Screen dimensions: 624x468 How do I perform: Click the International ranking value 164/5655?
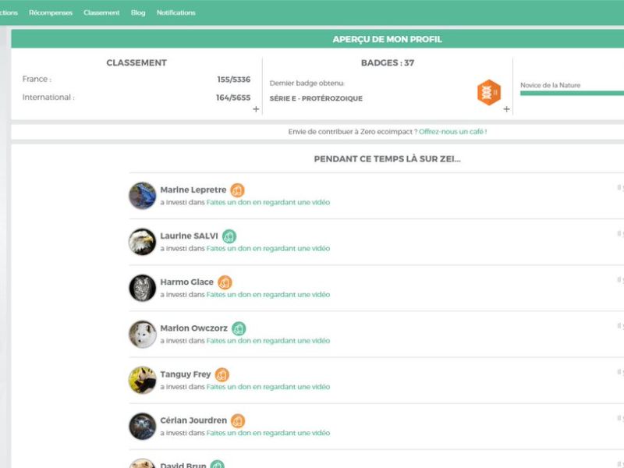233,97
